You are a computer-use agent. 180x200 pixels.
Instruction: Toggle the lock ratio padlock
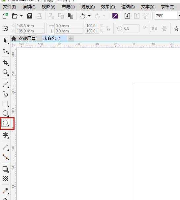(x=108, y=28)
